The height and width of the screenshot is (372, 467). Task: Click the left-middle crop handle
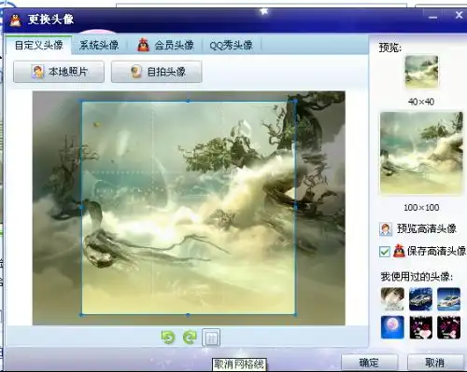pyautogui.click(x=82, y=207)
